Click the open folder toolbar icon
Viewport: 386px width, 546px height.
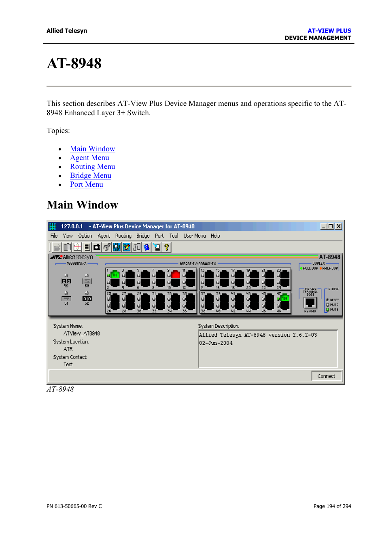[57, 247]
